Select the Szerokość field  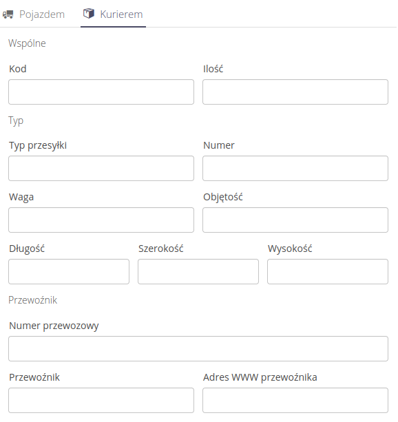tap(198, 271)
